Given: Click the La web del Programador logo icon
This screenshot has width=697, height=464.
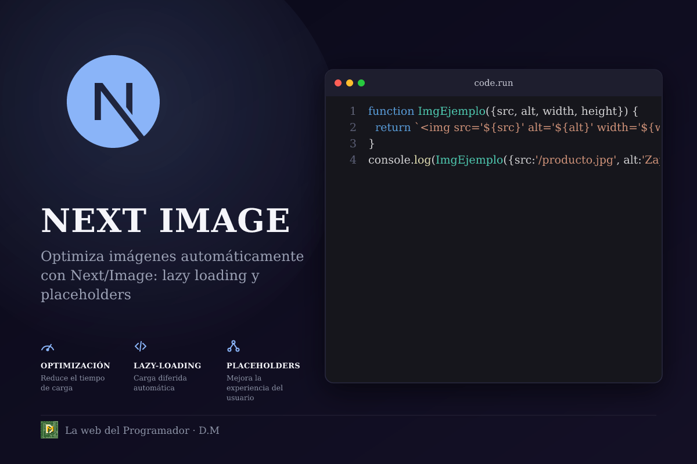Looking at the screenshot, I should coord(49,430).
